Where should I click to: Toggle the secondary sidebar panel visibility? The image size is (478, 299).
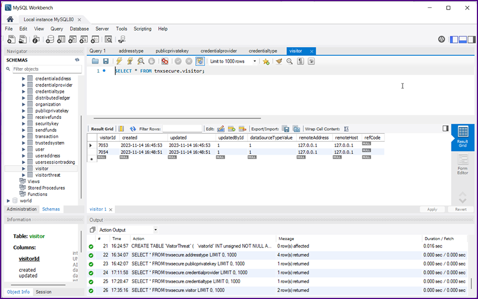coord(471,39)
